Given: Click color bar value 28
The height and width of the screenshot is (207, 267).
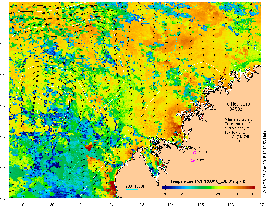Looking at the screenshot, I should (200, 194).
